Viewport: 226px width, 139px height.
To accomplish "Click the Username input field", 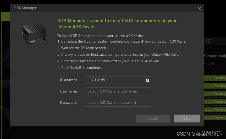I will pyautogui.click(x=118, y=91).
